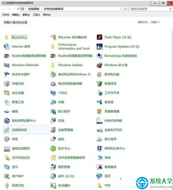Click the 系统 link
This screenshot has width=173, height=190.
click(108, 158)
